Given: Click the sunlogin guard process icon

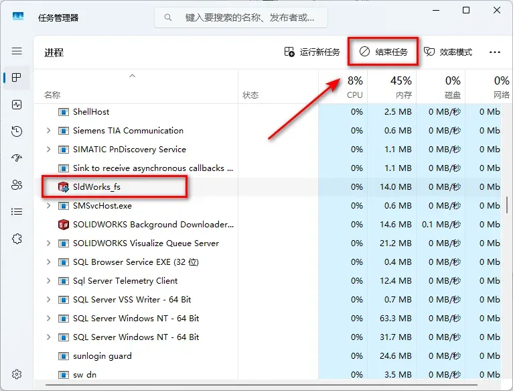Looking at the screenshot, I should click(x=64, y=356).
